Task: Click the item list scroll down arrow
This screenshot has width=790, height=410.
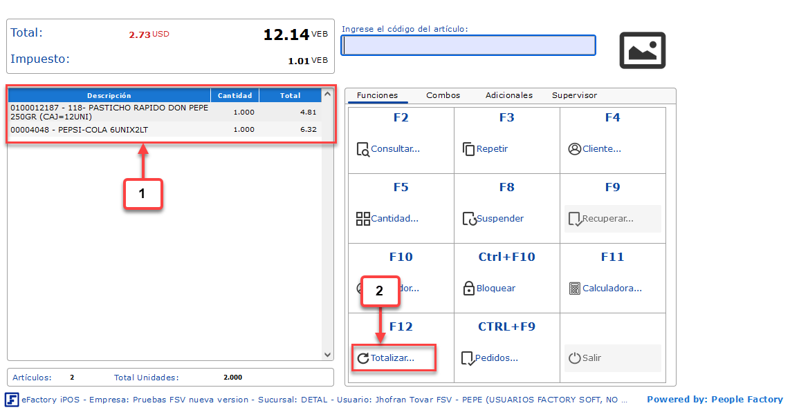Action: click(327, 355)
